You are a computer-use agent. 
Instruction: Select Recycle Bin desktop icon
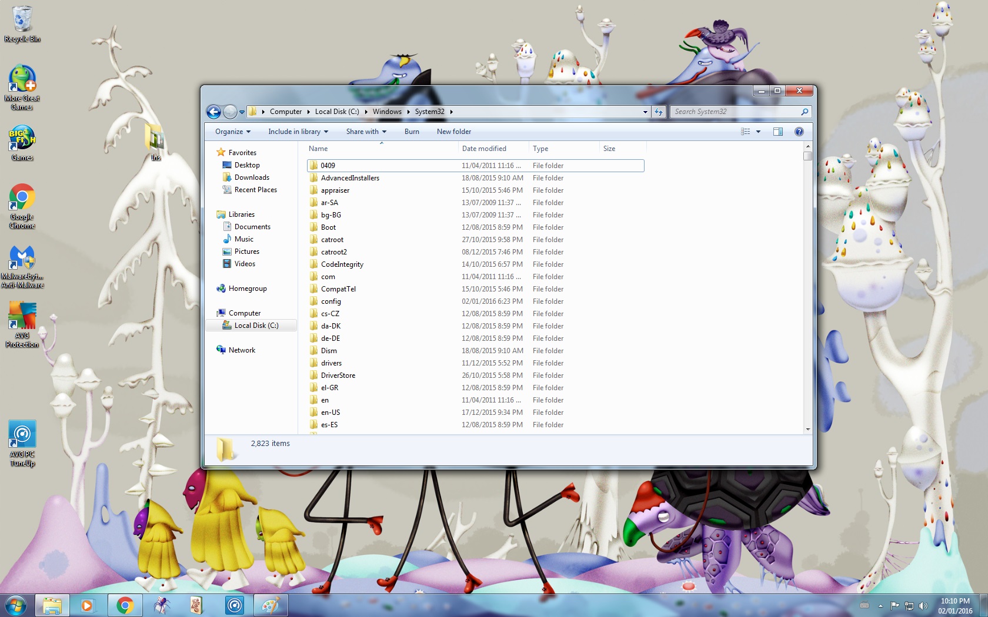click(22, 24)
